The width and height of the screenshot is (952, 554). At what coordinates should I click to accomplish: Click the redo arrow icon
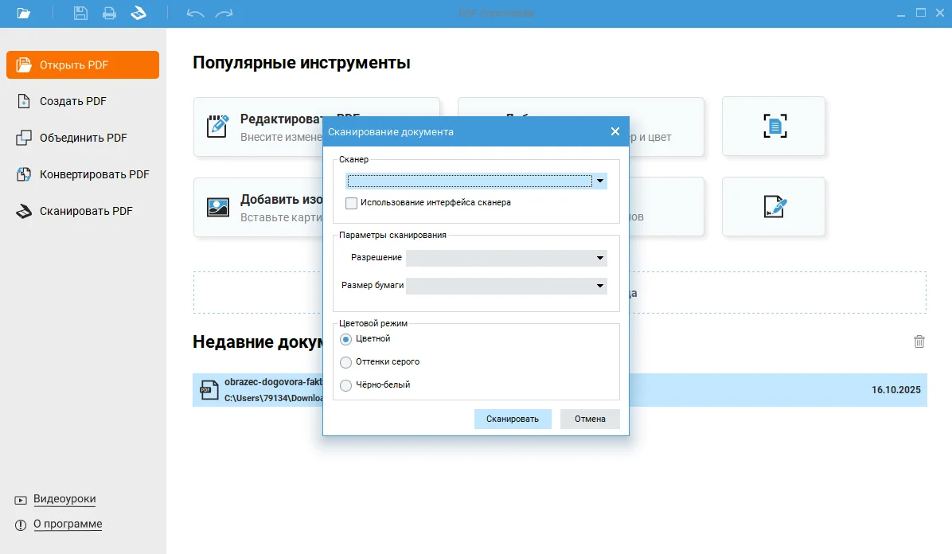(224, 14)
